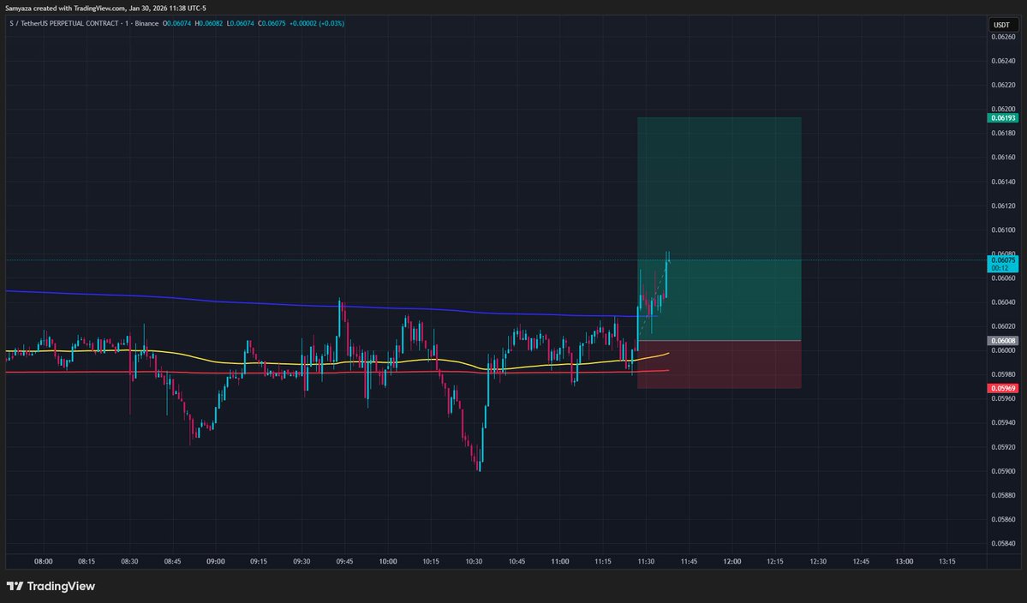The image size is (1027, 603).
Task: Click the 0.06220 price axis label
Action: tap(1003, 85)
